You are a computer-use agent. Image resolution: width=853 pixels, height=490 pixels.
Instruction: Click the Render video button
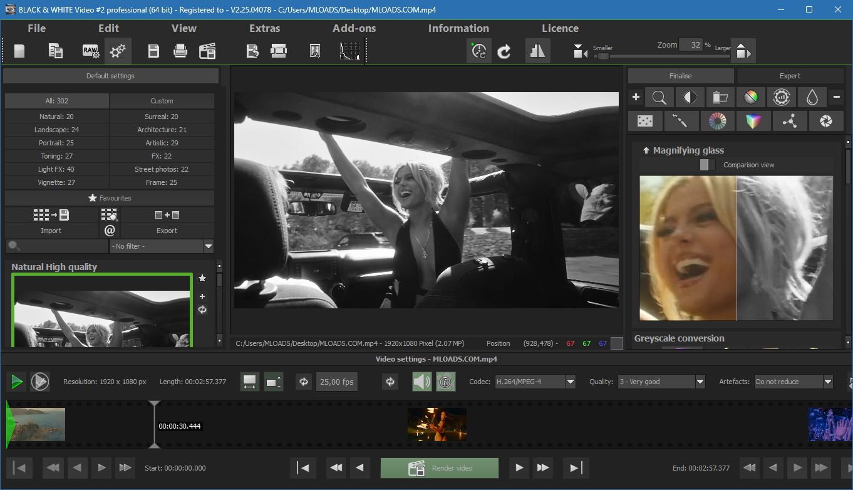tap(440, 468)
